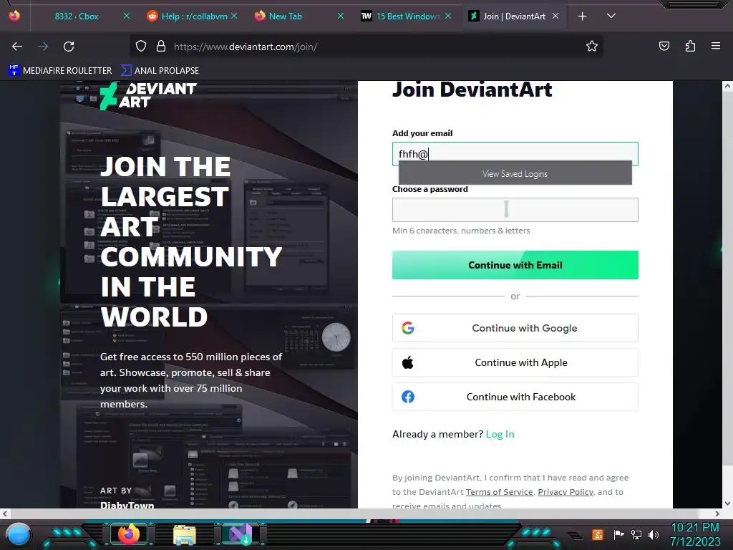The width and height of the screenshot is (733, 550).
Task: Click the address bar URL
Action: pyautogui.click(x=246, y=47)
